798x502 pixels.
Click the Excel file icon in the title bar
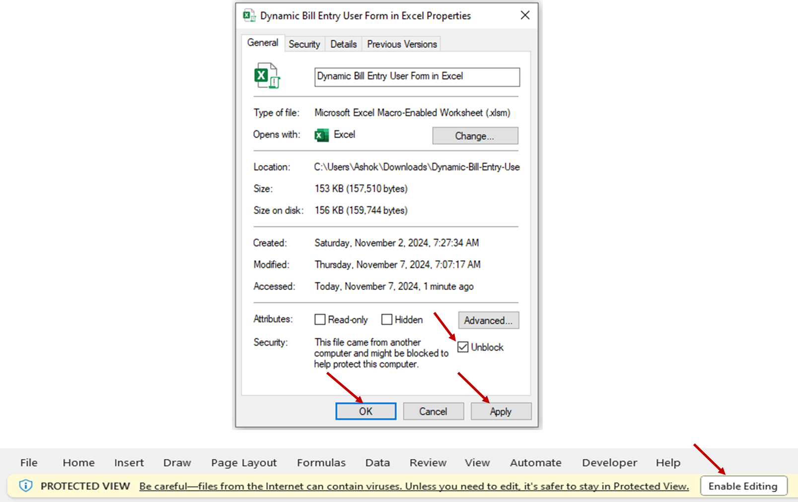pos(249,15)
